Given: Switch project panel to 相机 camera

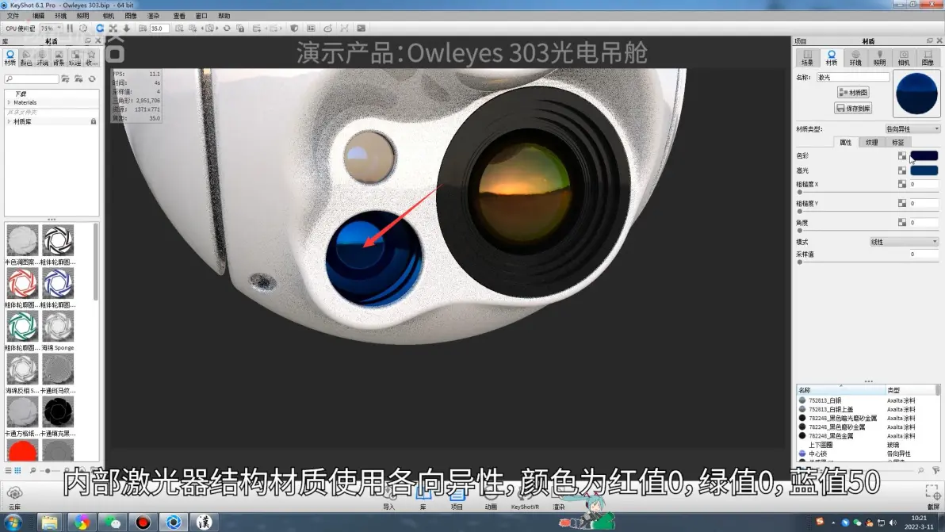Looking at the screenshot, I should pos(904,58).
